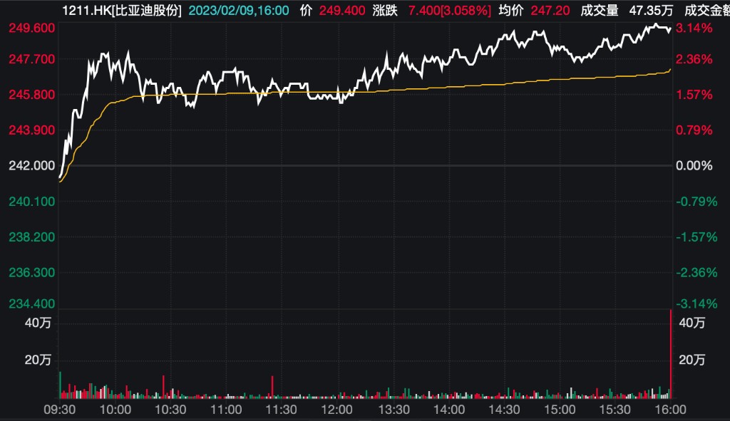The width and height of the screenshot is (730, 421).
Task: Select the red 3.14% label on right axis
Action: [694, 28]
